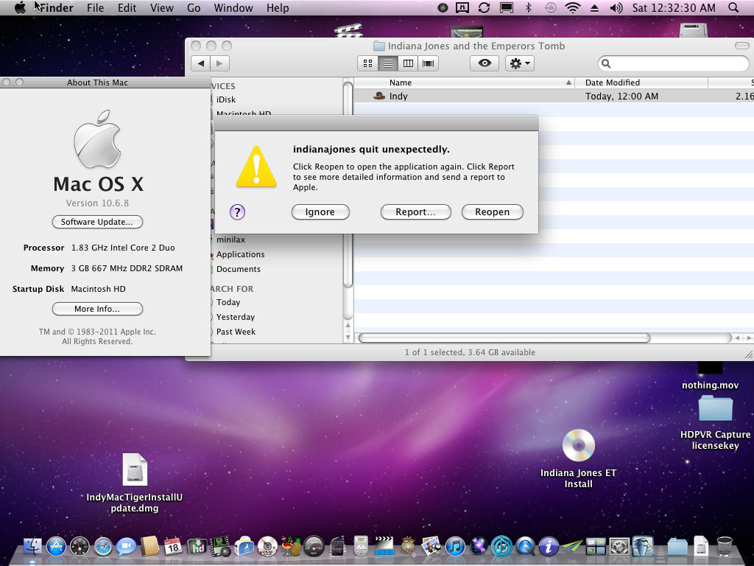
Task: Open Dashboard from the Dock
Action: (x=80, y=547)
